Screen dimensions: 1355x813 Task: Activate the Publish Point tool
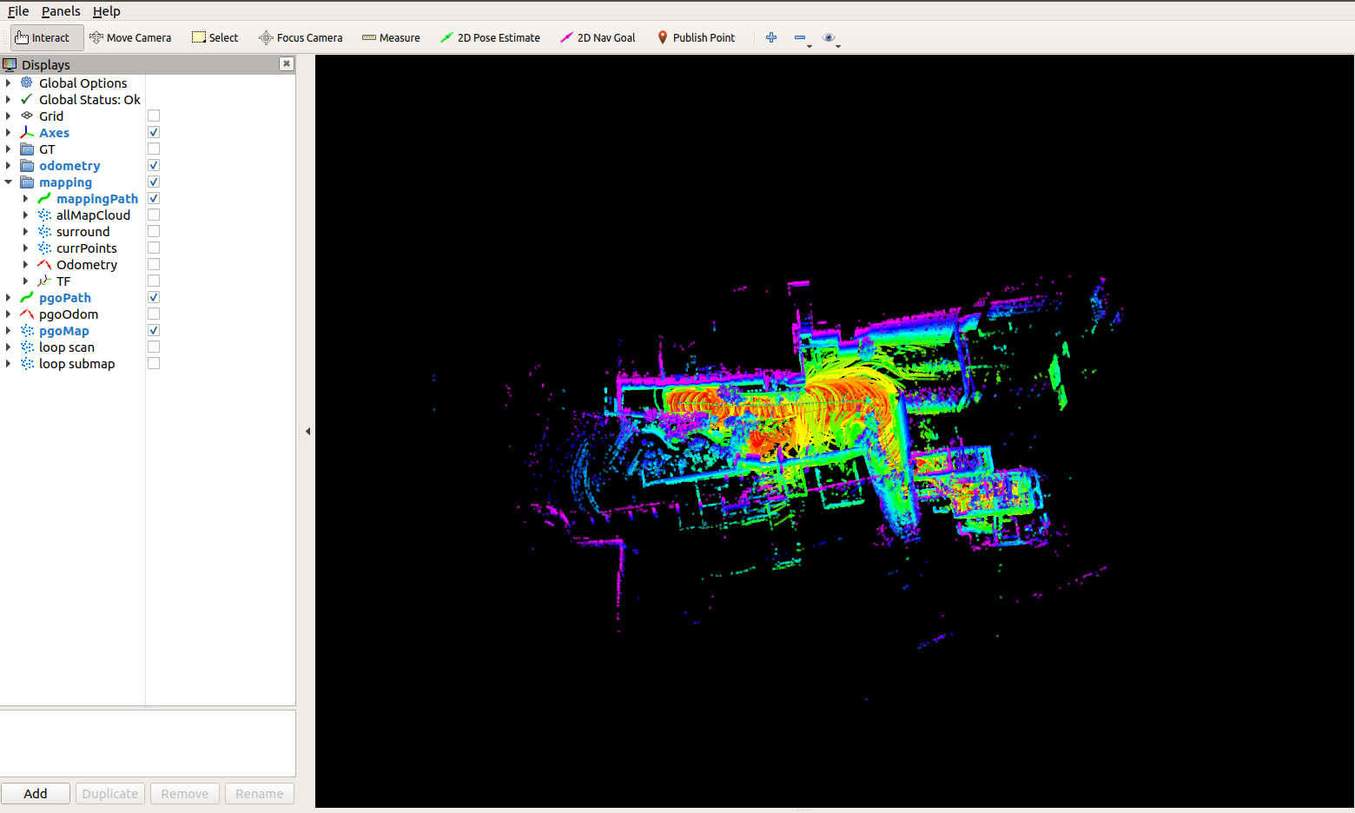coord(696,37)
